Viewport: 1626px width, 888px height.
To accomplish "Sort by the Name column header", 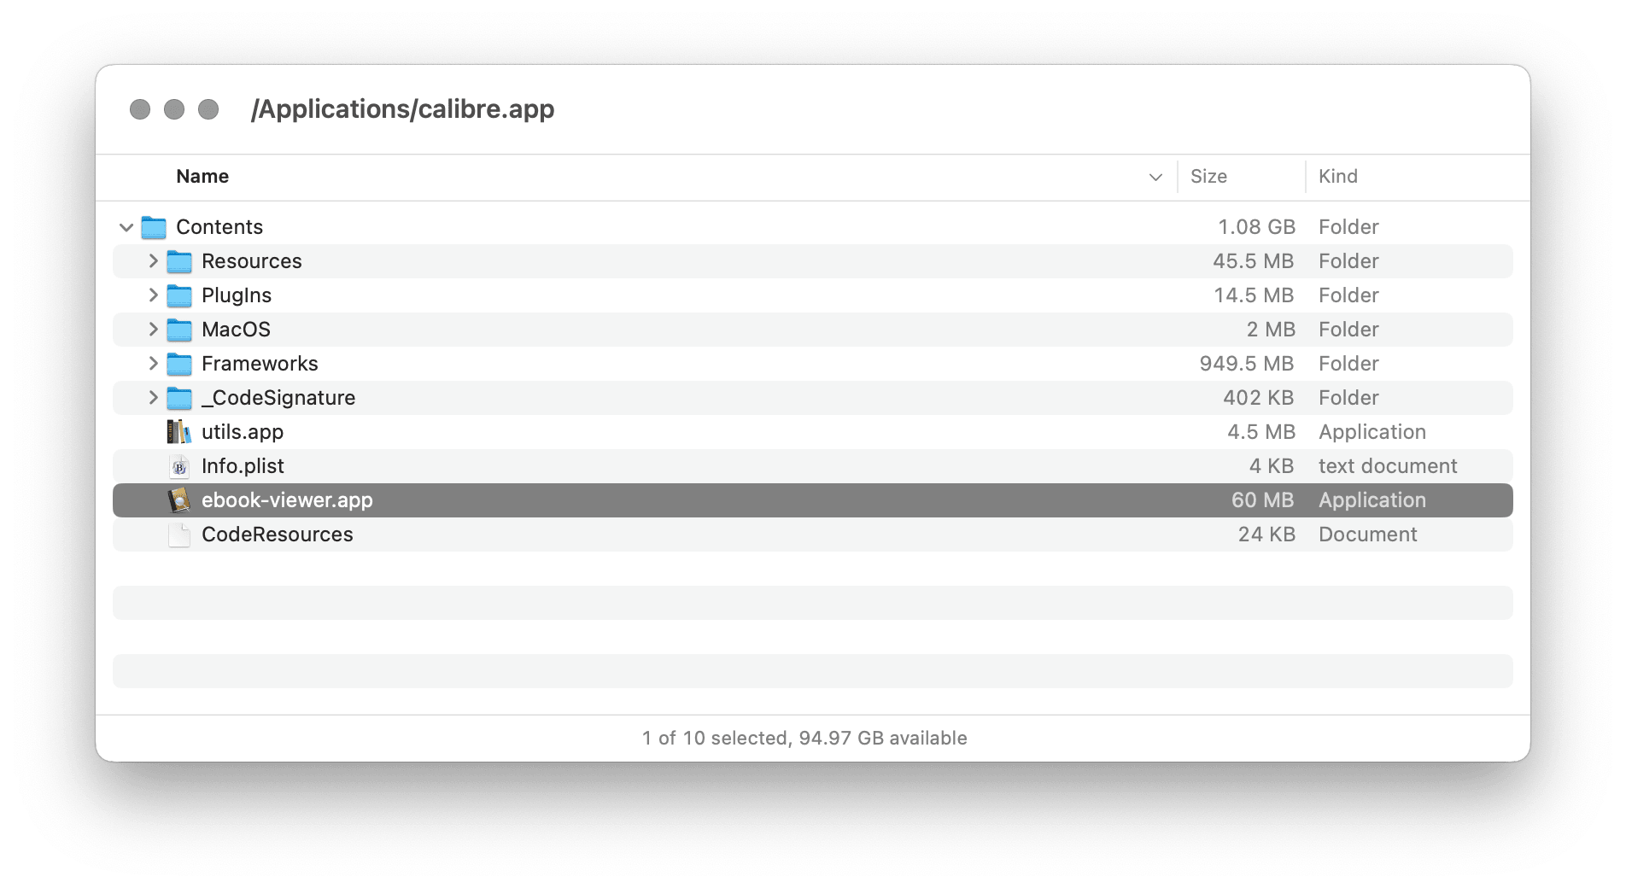I will point(202,177).
